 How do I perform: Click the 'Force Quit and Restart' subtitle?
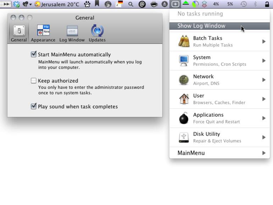(x=216, y=122)
